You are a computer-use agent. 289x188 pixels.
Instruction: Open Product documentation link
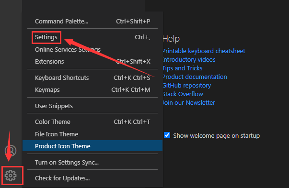[x=195, y=77]
